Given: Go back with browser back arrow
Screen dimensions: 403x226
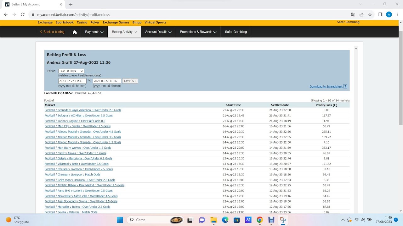Looking at the screenshot, I should (x=6, y=14).
